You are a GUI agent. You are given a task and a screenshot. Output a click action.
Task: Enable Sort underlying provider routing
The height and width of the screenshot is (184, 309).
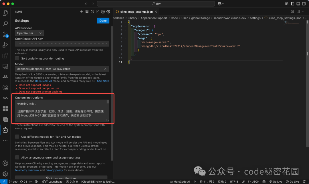tap(17, 58)
